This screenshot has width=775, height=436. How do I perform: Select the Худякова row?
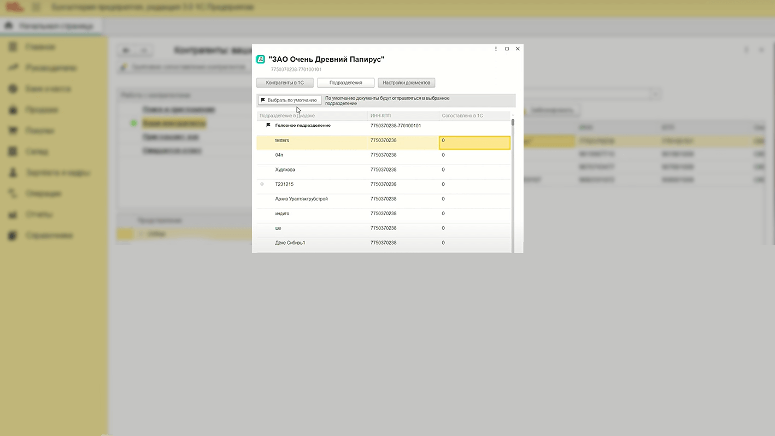[383, 172]
